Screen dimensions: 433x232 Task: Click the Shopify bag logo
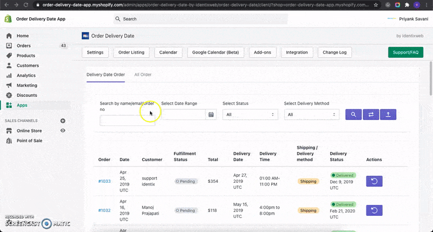(8, 19)
